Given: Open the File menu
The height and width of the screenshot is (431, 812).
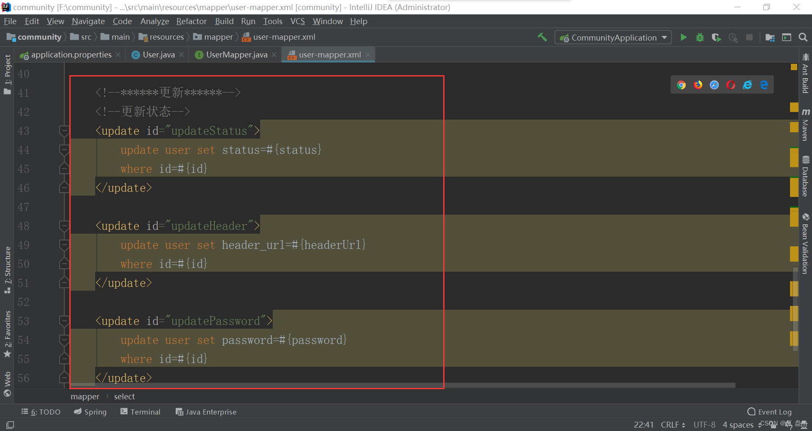Looking at the screenshot, I should click(x=10, y=21).
